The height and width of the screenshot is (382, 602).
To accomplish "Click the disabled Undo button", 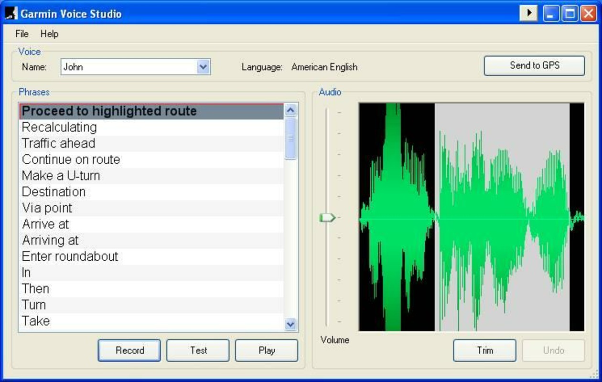I will click(553, 350).
